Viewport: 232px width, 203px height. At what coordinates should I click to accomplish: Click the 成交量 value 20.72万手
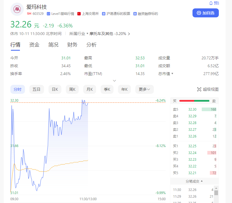[x=210, y=58]
